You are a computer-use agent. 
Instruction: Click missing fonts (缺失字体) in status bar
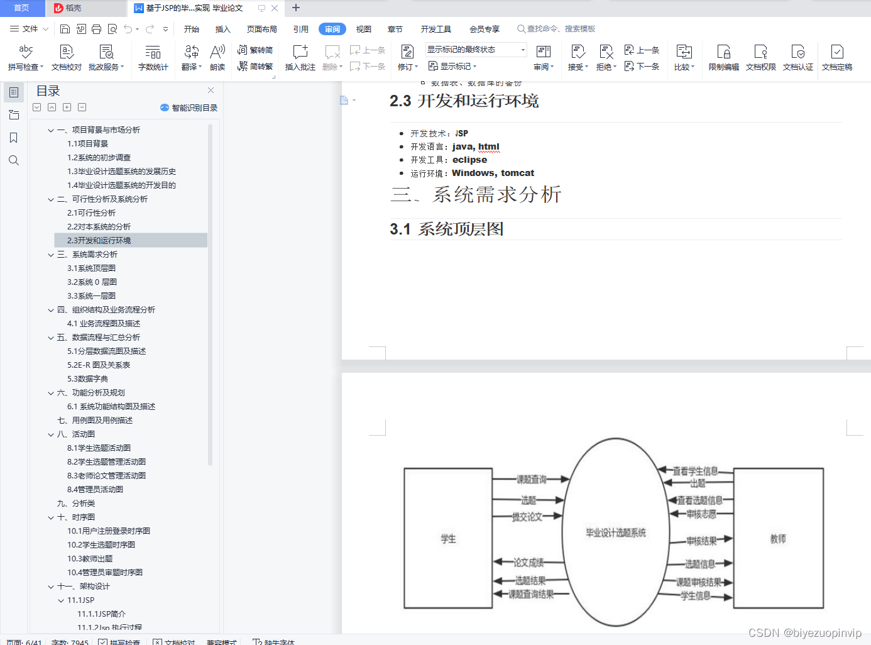tap(275, 642)
